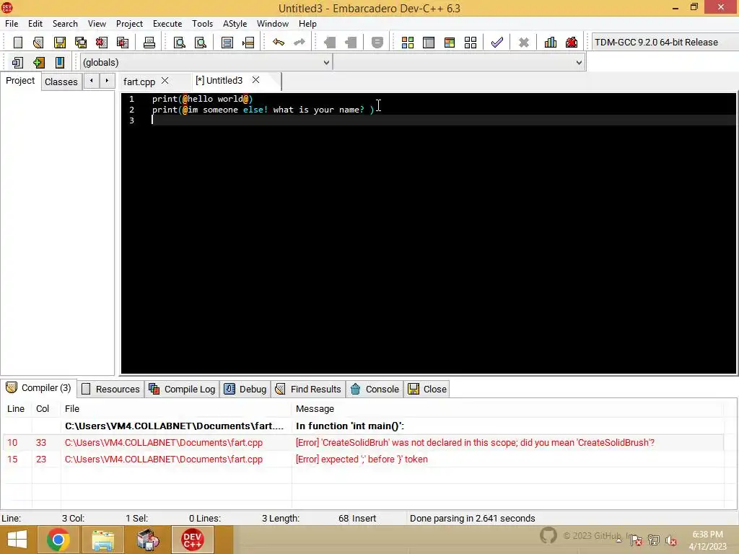739x554 pixels.
Task: Open the Resources bottom tab
Action: coord(111,389)
